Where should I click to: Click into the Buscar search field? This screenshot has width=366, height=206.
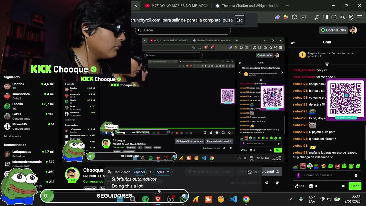point(183,30)
